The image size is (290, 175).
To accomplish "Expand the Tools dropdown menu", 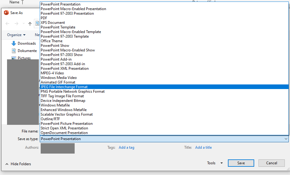I will click(215, 163).
